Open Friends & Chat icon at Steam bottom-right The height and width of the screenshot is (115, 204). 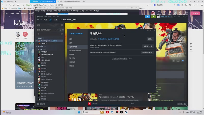(185, 104)
